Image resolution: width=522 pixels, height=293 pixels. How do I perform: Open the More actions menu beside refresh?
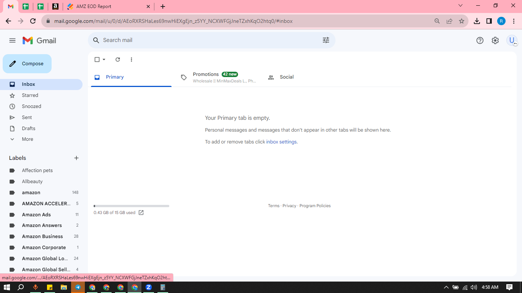(x=131, y=60)
